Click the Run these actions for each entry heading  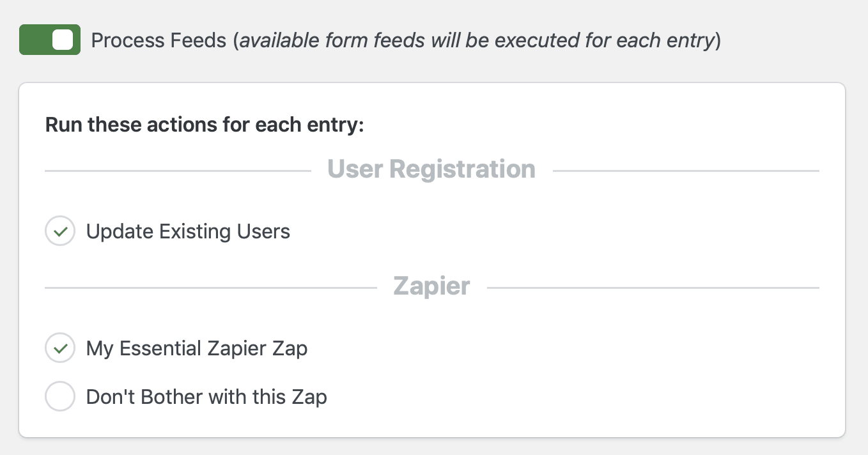pos(205,124)
